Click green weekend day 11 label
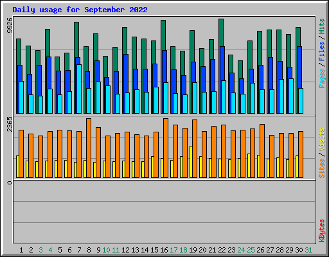This screenshot has width=329, height=257. pyautogui.click(x=116, y=250)
